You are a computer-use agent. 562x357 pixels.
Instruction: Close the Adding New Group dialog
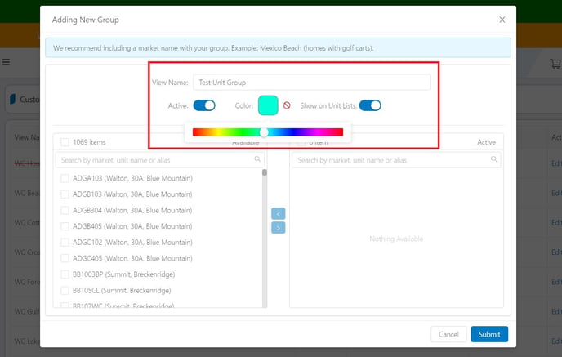[x=502, y=20]
